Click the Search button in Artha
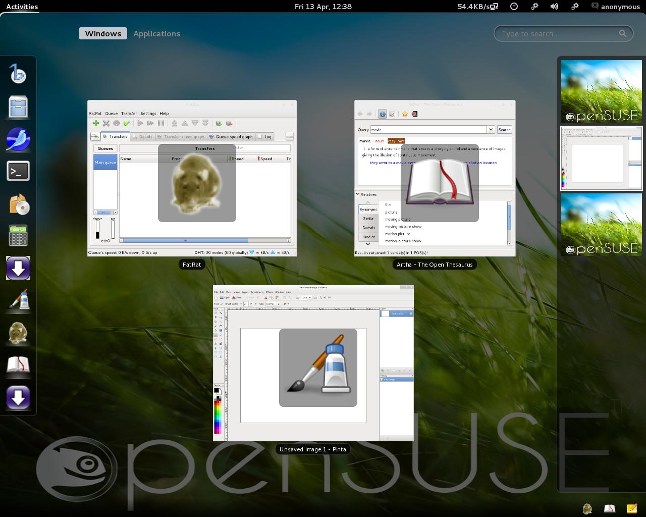646x517 pixels. tap(504, 130)
